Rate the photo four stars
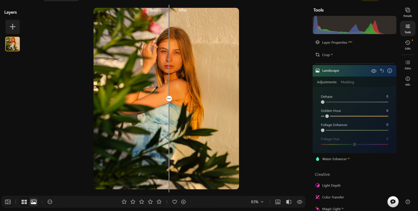 150,202
